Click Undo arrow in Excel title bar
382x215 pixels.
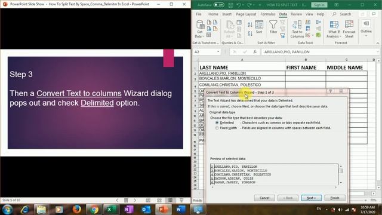[x=238, y=5]
